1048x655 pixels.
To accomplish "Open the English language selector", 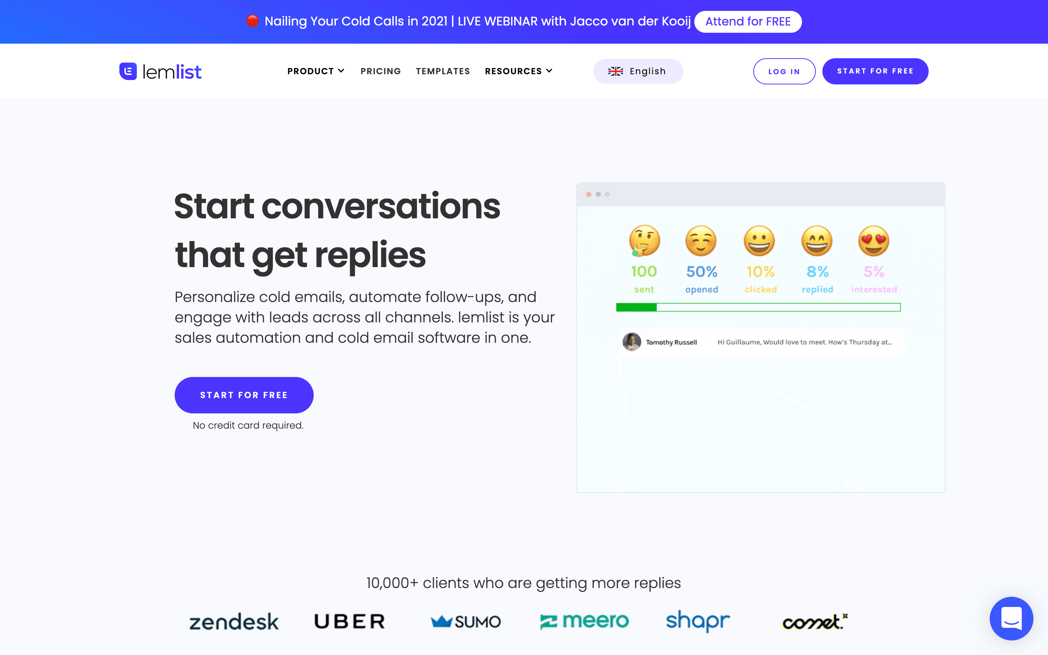I will point(638,71).
